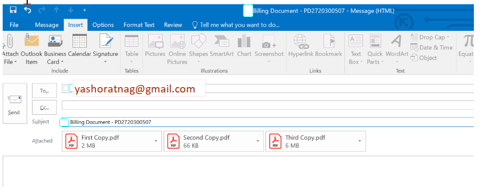Click the Redo arrow icon
Screen dimensions: 492x195
(42, 10)
